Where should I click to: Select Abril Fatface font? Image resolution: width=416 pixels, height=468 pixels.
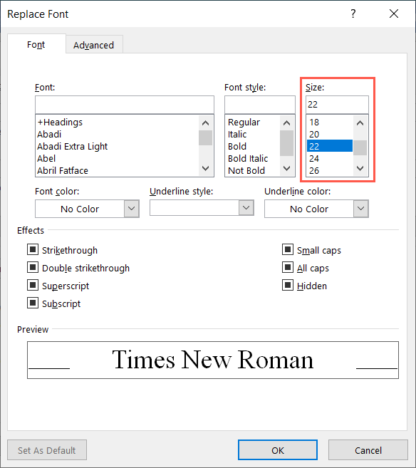[x=117, y=170]
